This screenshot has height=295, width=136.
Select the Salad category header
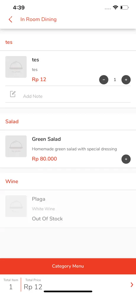12,121
